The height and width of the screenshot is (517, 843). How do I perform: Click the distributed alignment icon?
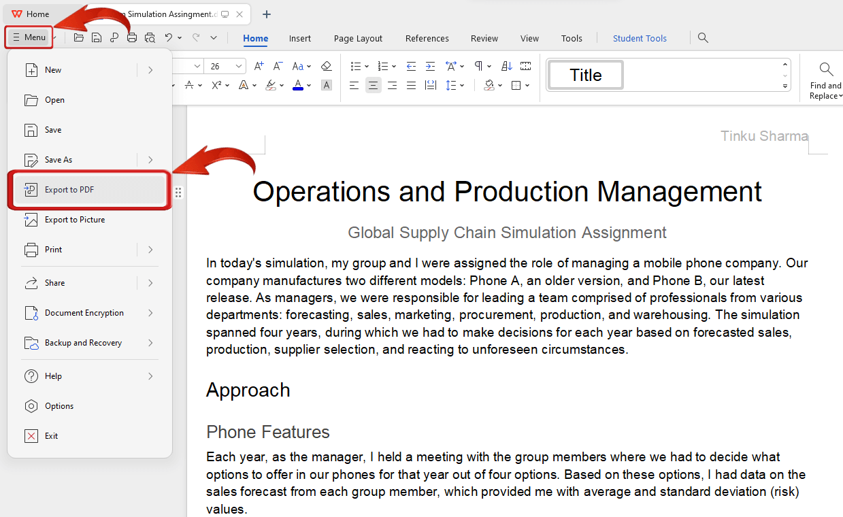click(x=430, y=85)
